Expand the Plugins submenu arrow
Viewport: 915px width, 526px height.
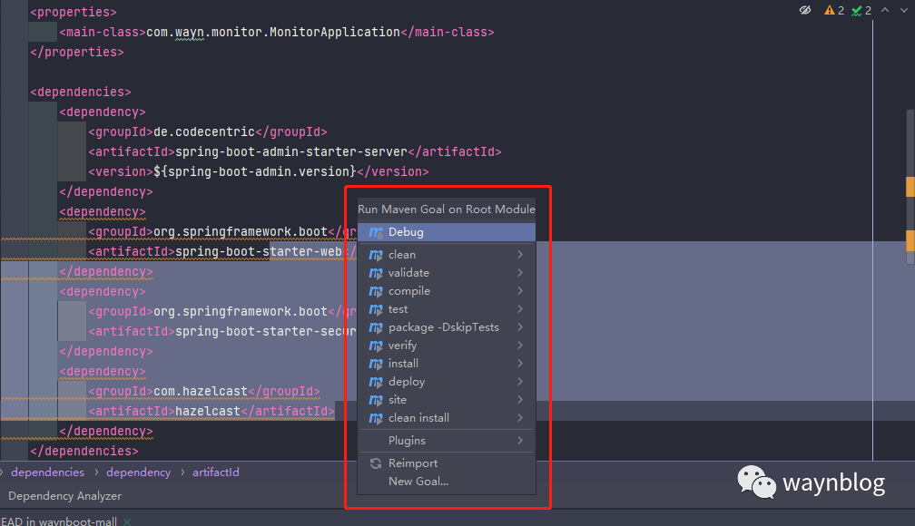[520, 441]
